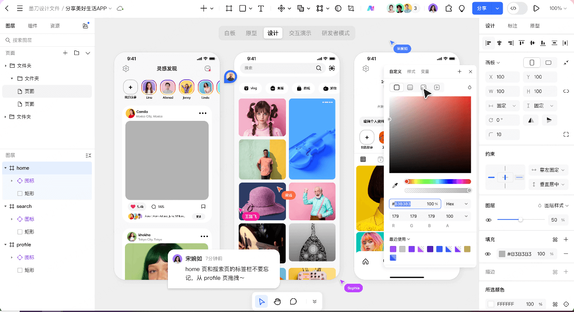574x312 pixels.
Task: Toggle fill visibility eye icon
Action: [x=488, y=254]
